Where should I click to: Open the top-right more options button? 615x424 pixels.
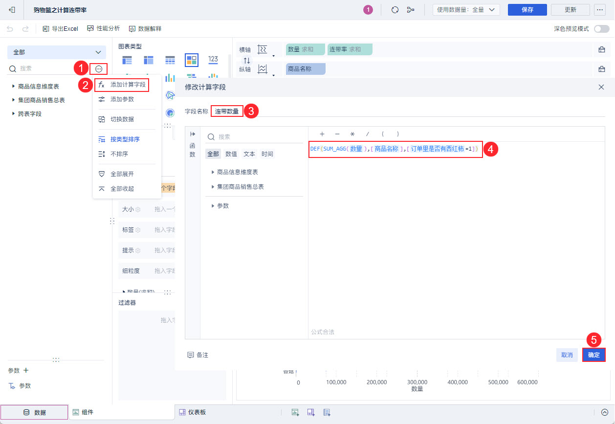[x=599, y=10]
